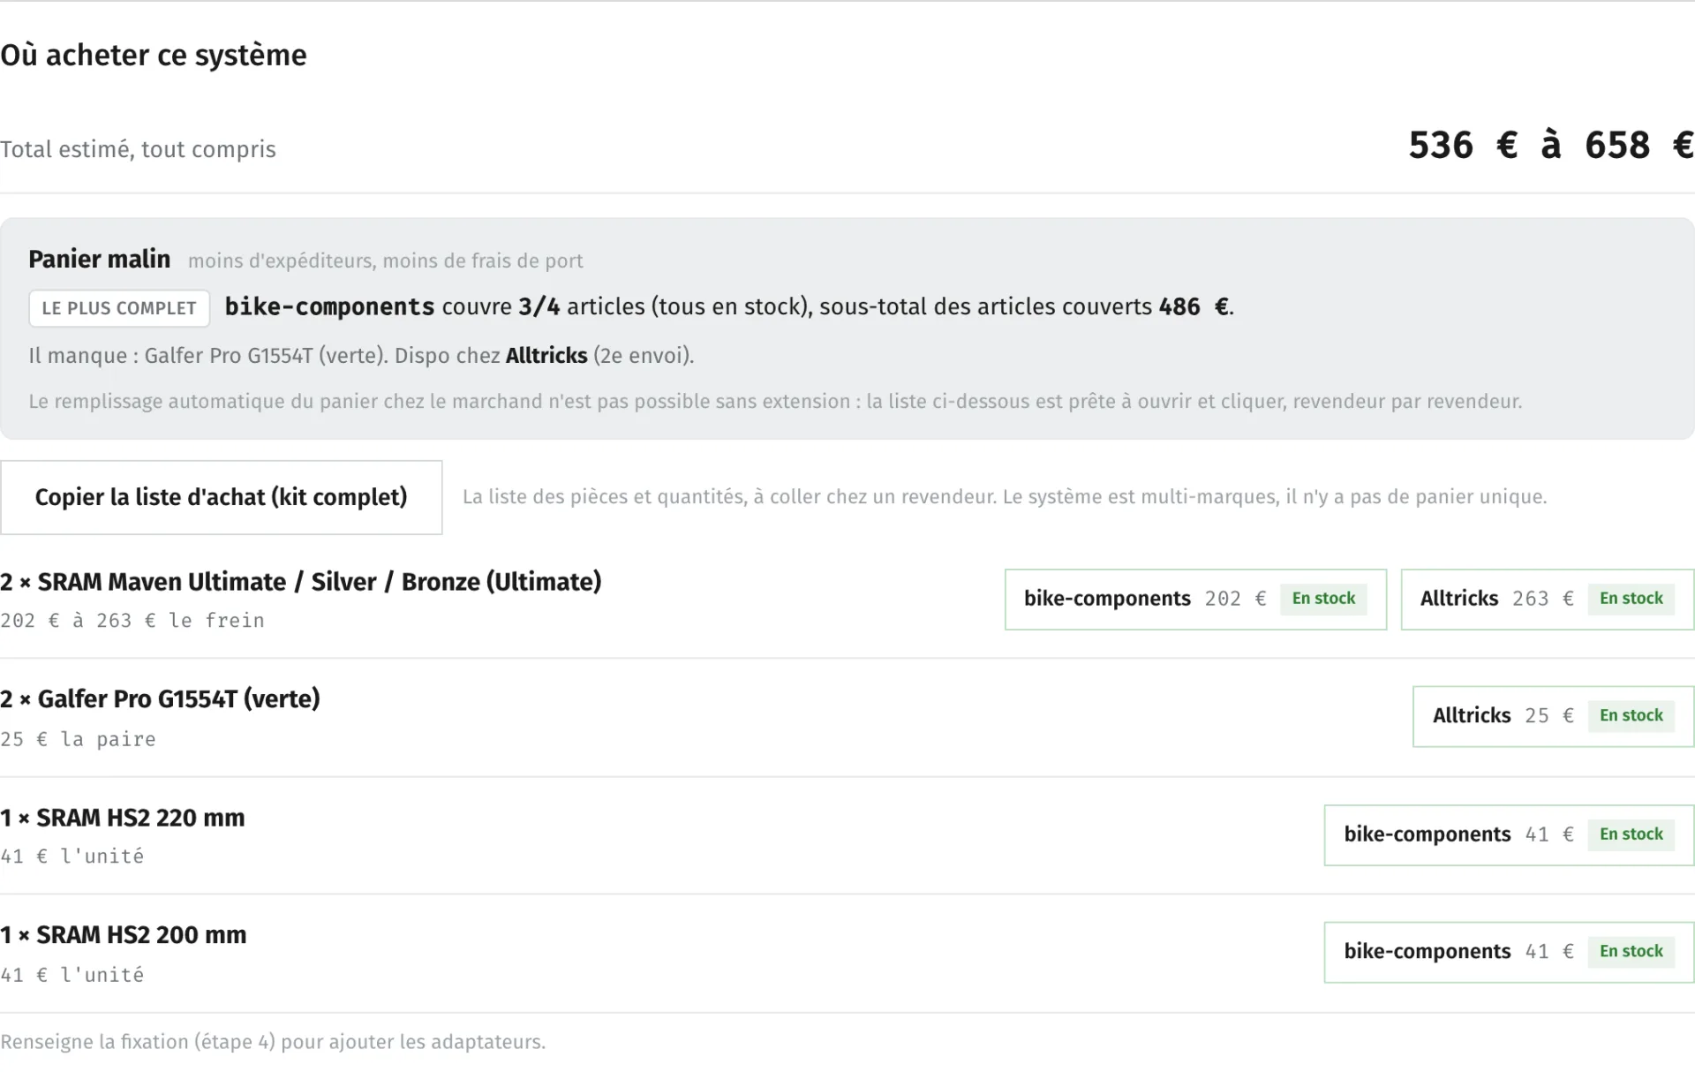Click the '486 €' covered subtotal
Image resolution: width=1695 pixels, height=1072 pixels.
tap(1194, 306)
